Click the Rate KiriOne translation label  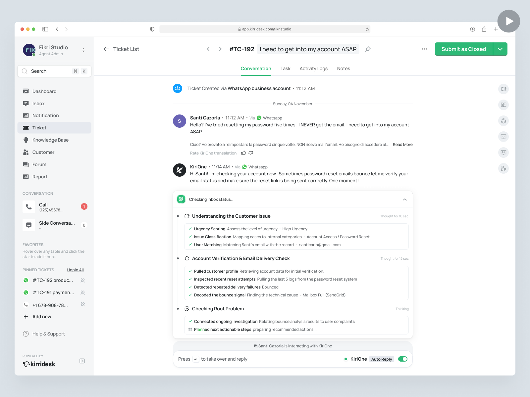(x=213, y=153)
